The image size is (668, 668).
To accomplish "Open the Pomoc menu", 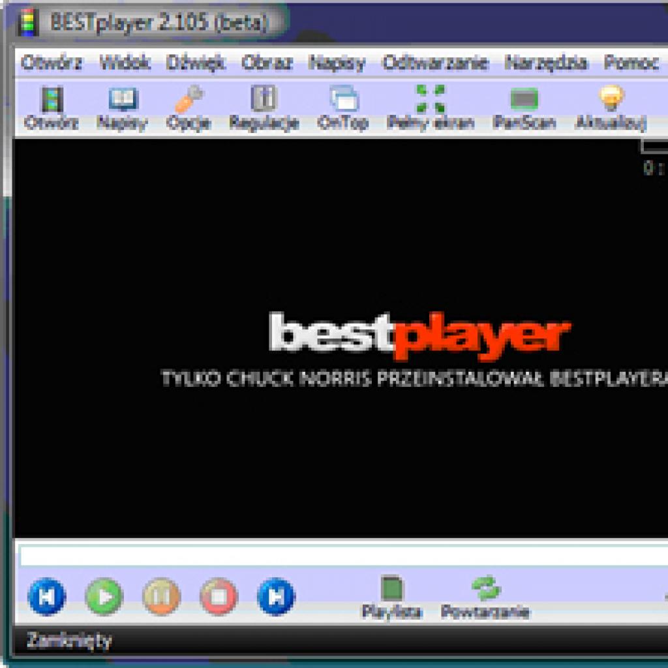I will click(631, 63).
